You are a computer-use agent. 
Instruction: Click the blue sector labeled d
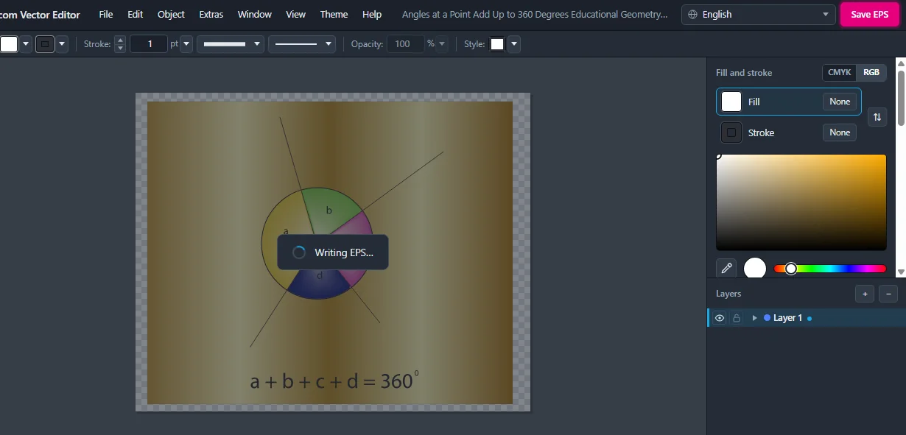point(320,283)
